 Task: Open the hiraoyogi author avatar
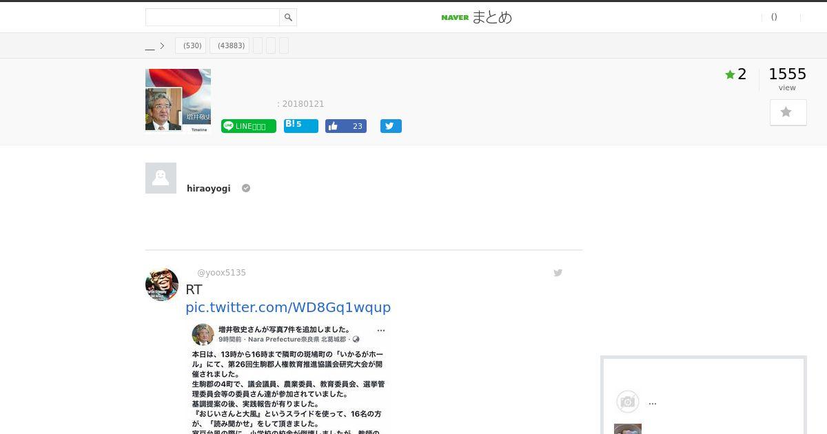pos(161,178)
